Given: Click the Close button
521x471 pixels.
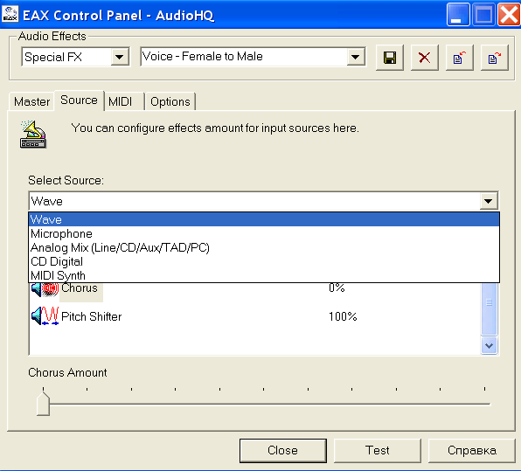Looking at the screenshot, I should [x=282, y=450].
